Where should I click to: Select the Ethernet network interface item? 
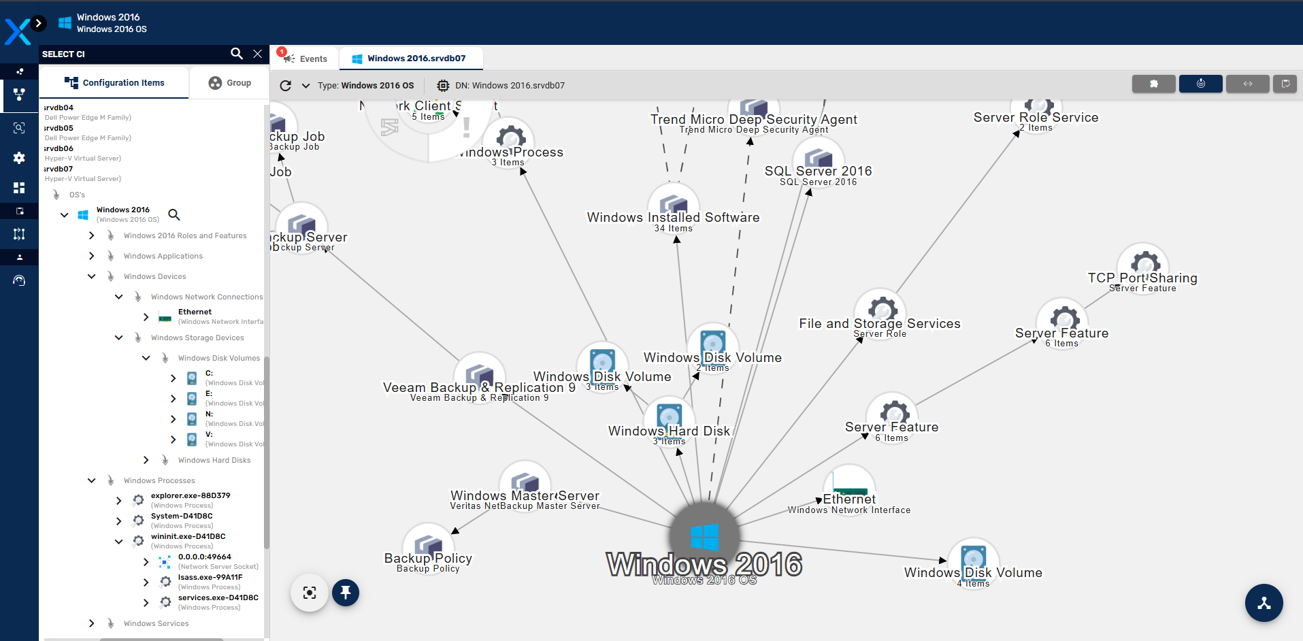tap(195, 312)
